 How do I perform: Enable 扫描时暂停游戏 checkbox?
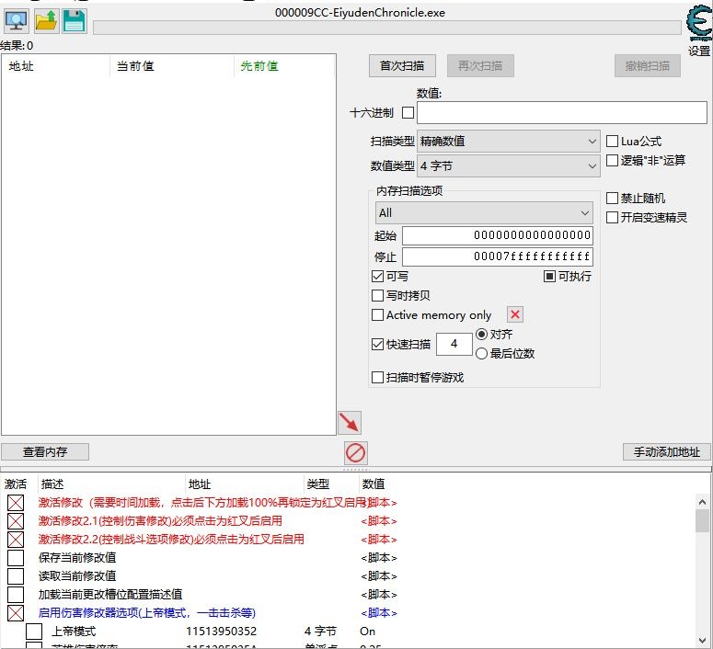377,377
